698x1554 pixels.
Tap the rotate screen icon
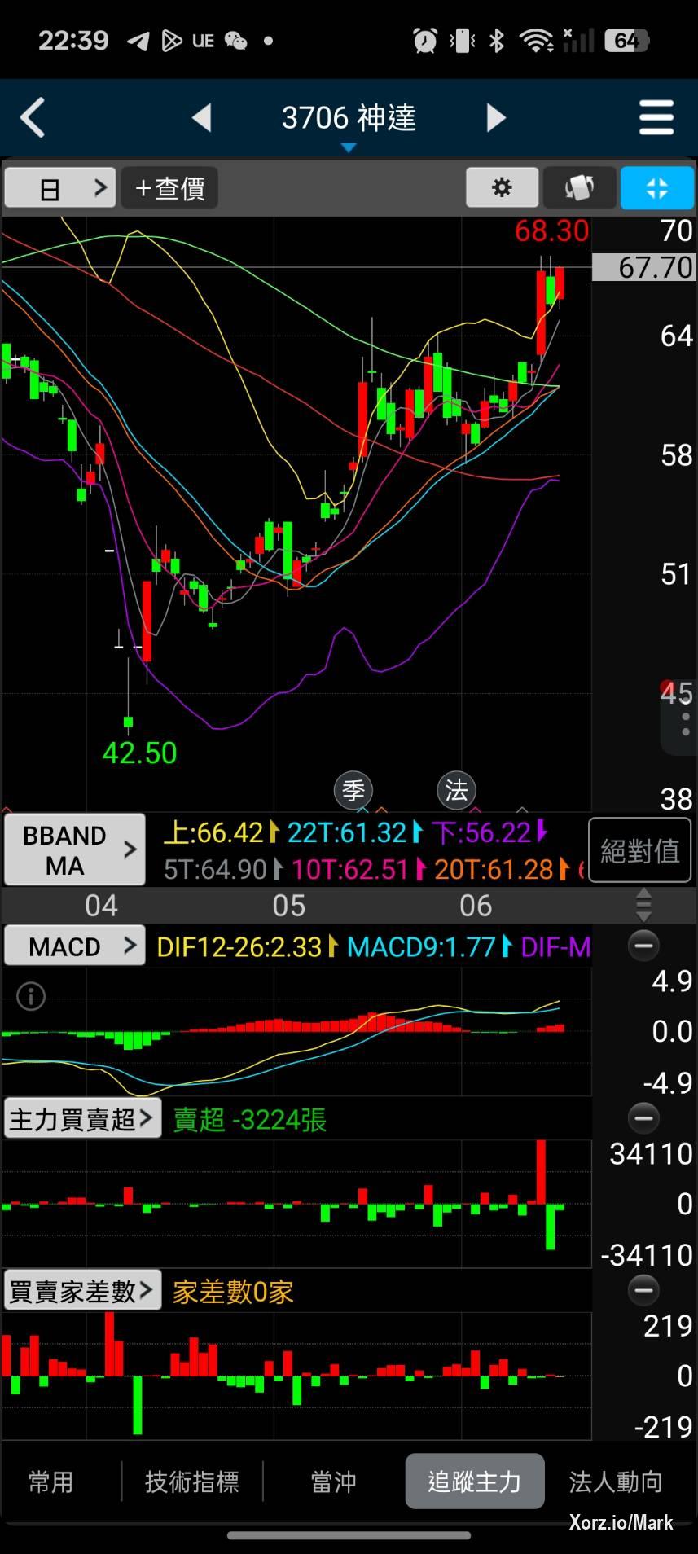click(579, 188)
